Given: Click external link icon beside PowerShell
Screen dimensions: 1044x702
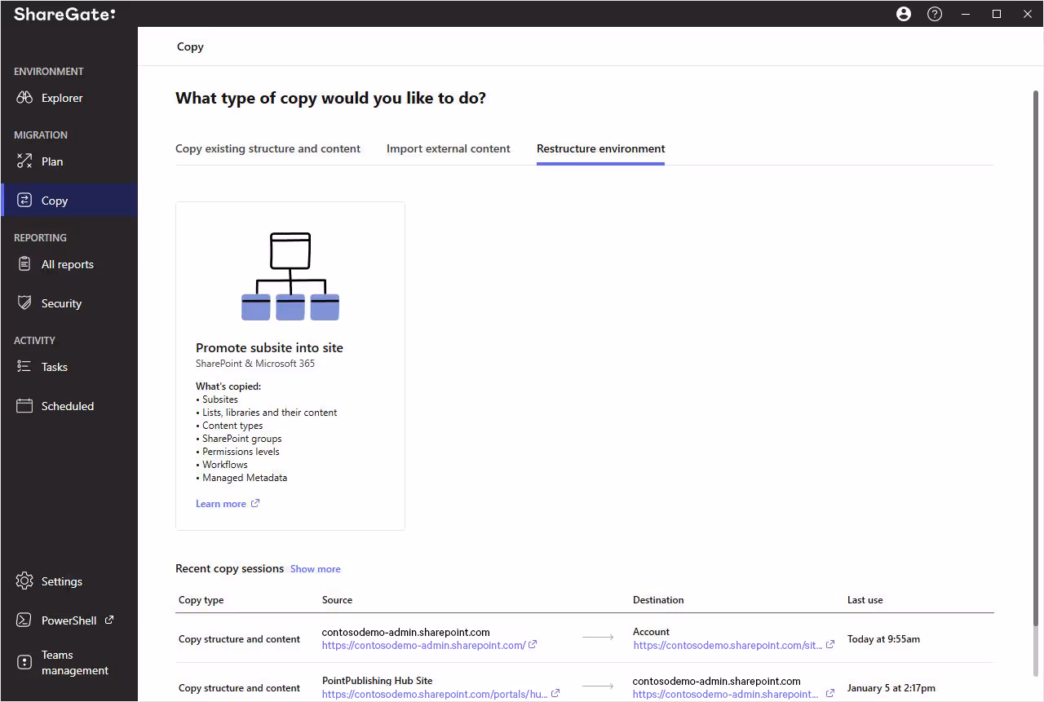Looking at the screenshot, I should tap(109, 620).
